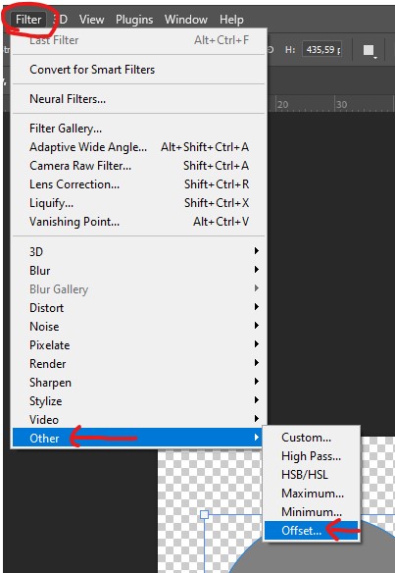
Task: Open the View menu
Action: point(91,20)
